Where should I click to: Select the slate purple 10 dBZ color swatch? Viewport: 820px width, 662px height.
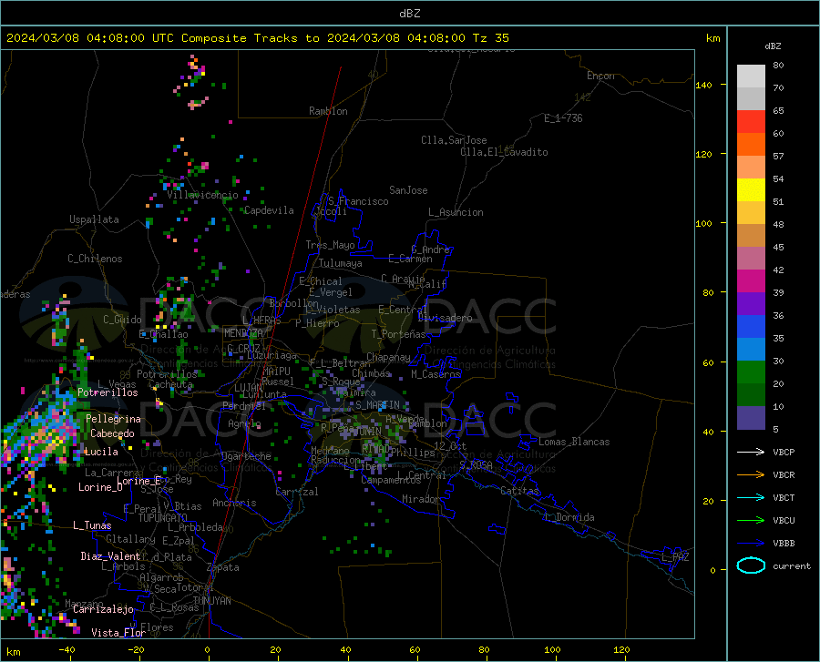click(751, 418)
